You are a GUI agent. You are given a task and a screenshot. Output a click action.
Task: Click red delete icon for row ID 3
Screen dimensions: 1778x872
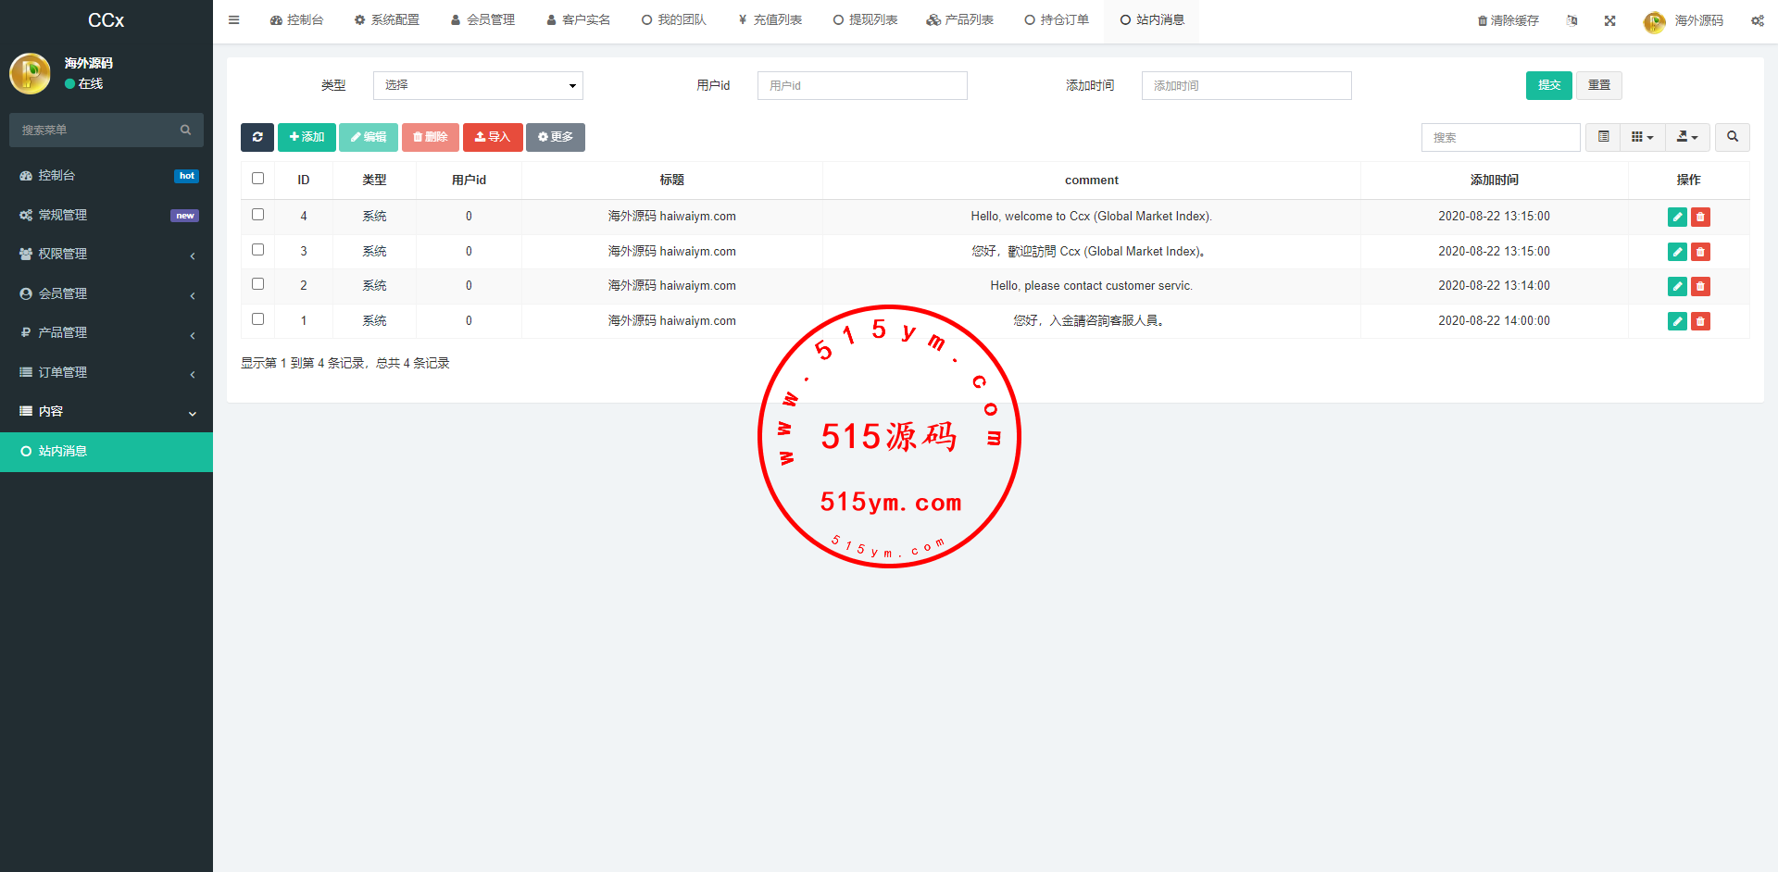pos(1700,252)
